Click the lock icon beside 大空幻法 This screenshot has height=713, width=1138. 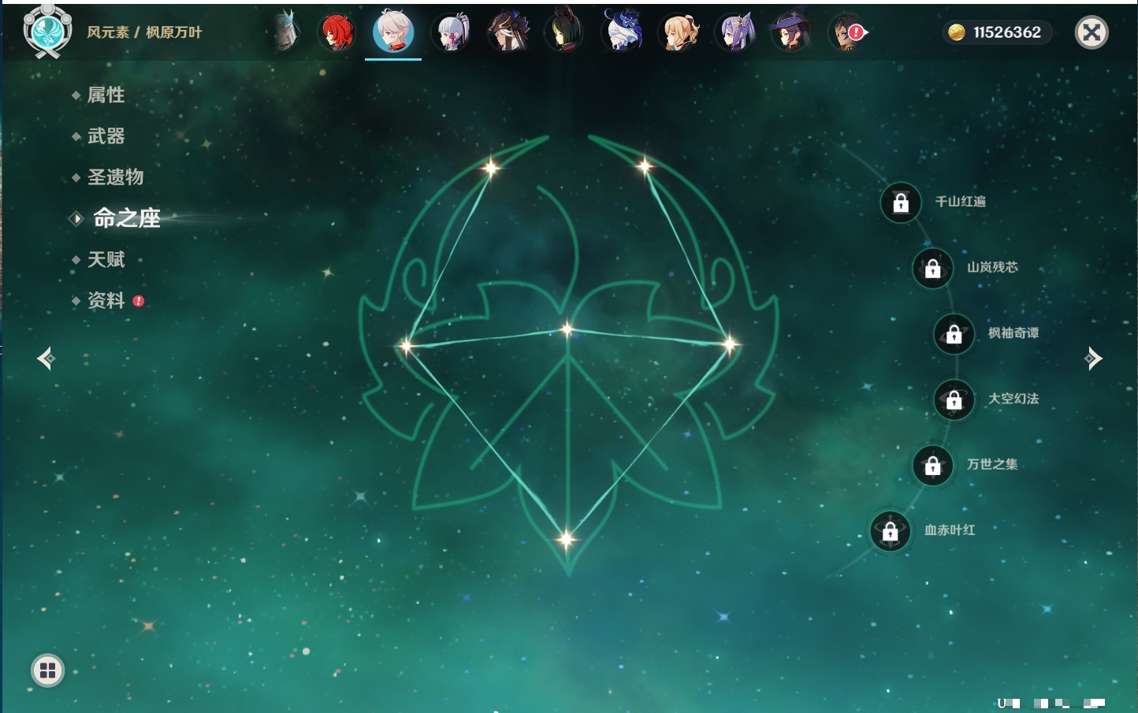pyautogui.click(x=954, y=399)
